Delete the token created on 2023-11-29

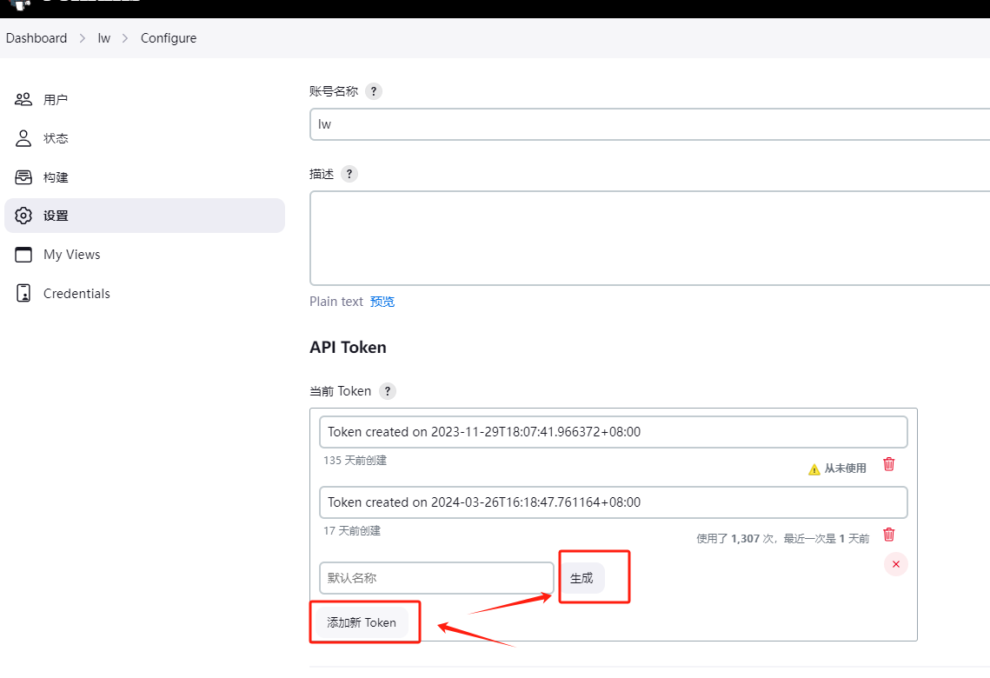pos(888,464)
